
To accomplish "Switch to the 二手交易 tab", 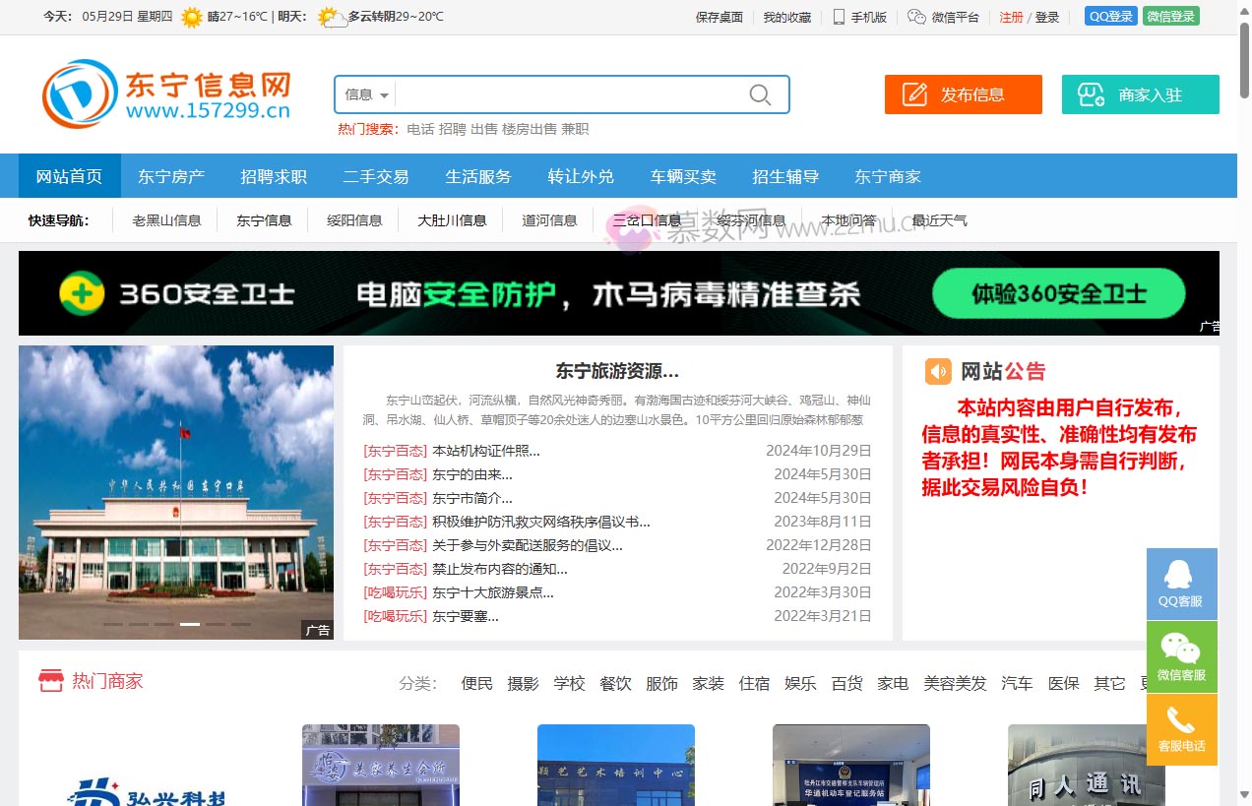I will (x=376, y=176).
